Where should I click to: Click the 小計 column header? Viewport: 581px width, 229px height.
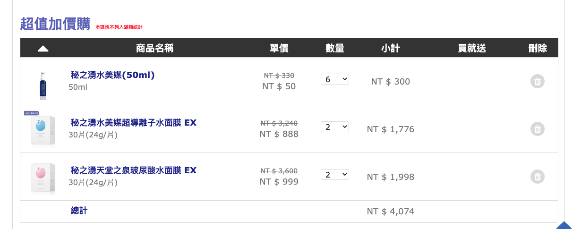click(390, 48)
